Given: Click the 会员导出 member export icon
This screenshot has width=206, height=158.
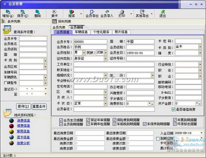Looking at the screenshot, I should point(92,14).
